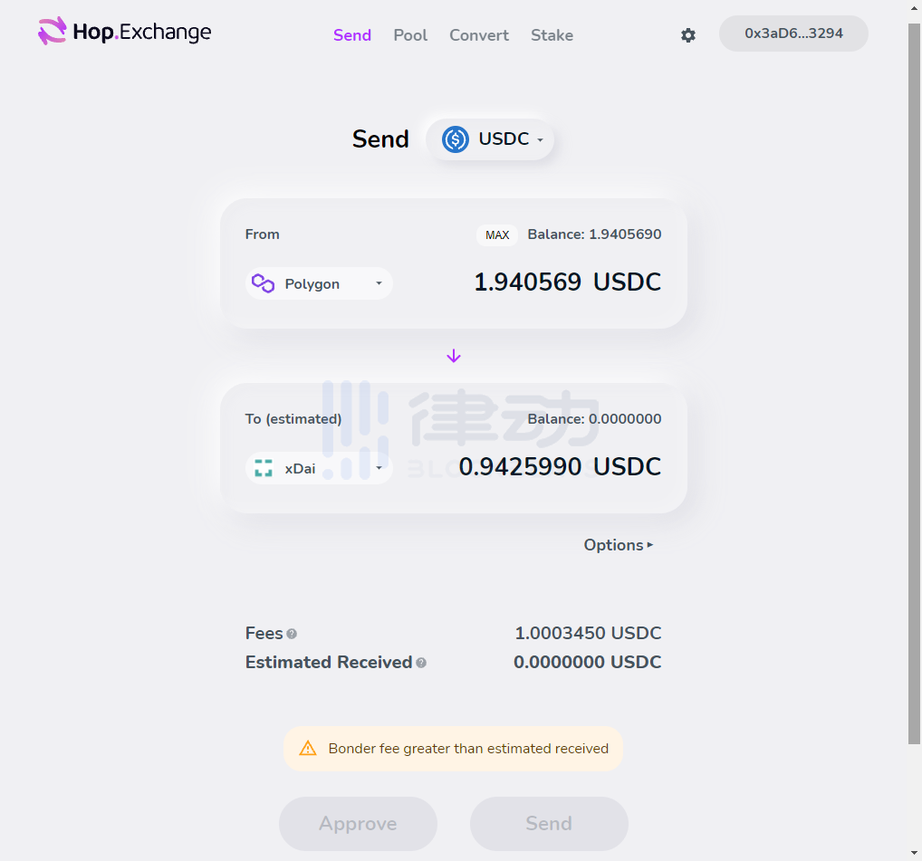Expand the Options section

(x=619, y=545)
